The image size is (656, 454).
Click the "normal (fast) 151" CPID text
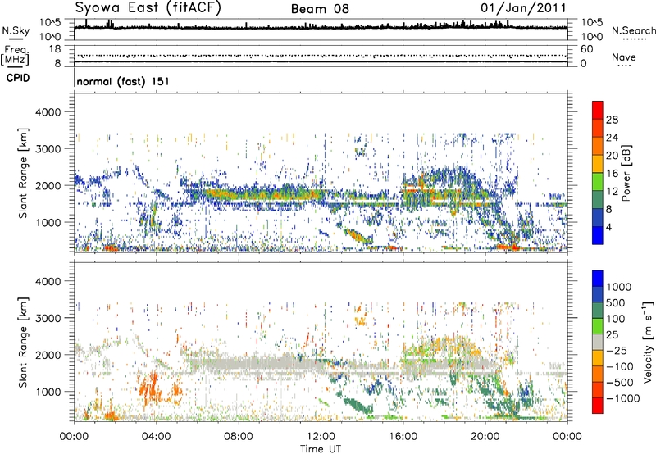point(123,81)
